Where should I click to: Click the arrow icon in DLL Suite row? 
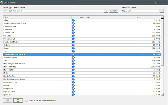tap(73, 36)
